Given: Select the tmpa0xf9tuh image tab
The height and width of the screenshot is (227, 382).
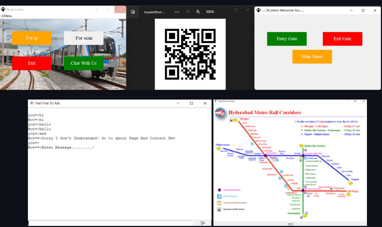Looking at the screenshot, I should pos(154,11).
